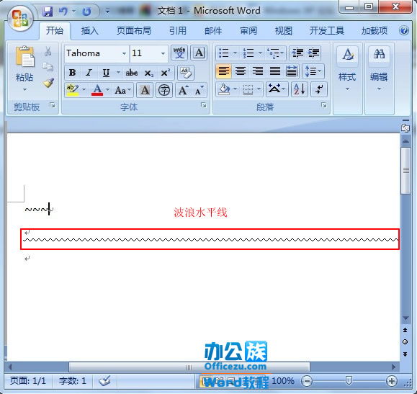Select the Format Painter brush icon
Image resolution: width=417 pixels, height=394 pixels.
point(48,83)
